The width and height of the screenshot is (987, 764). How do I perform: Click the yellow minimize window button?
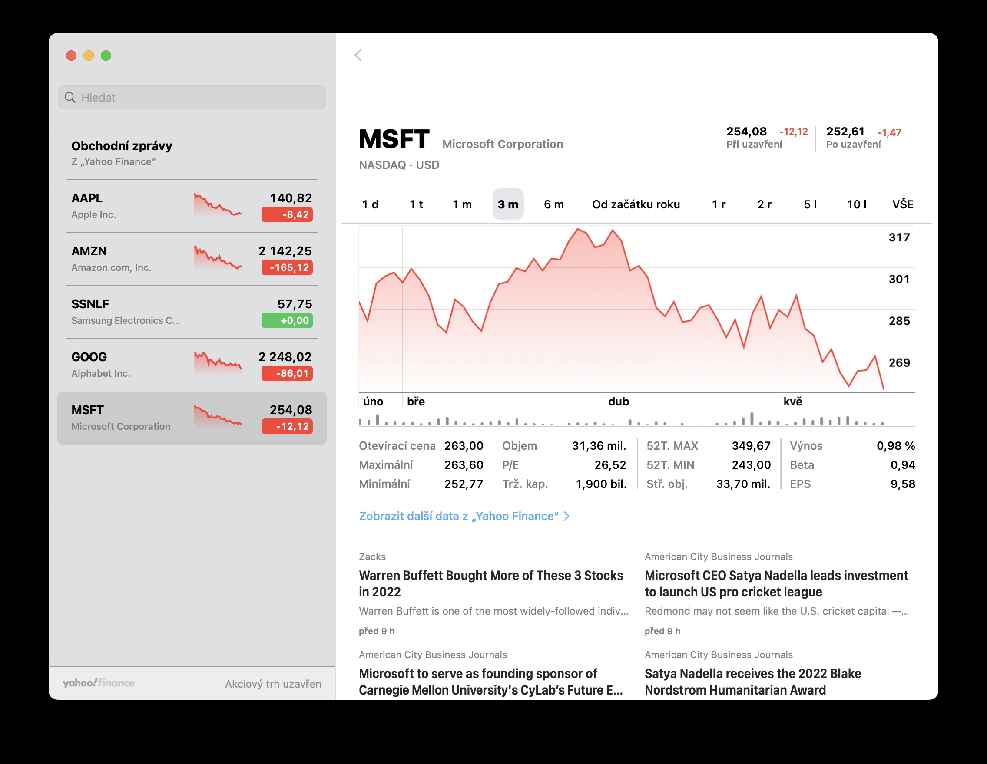pyautogui.click(x=89, y=56)
